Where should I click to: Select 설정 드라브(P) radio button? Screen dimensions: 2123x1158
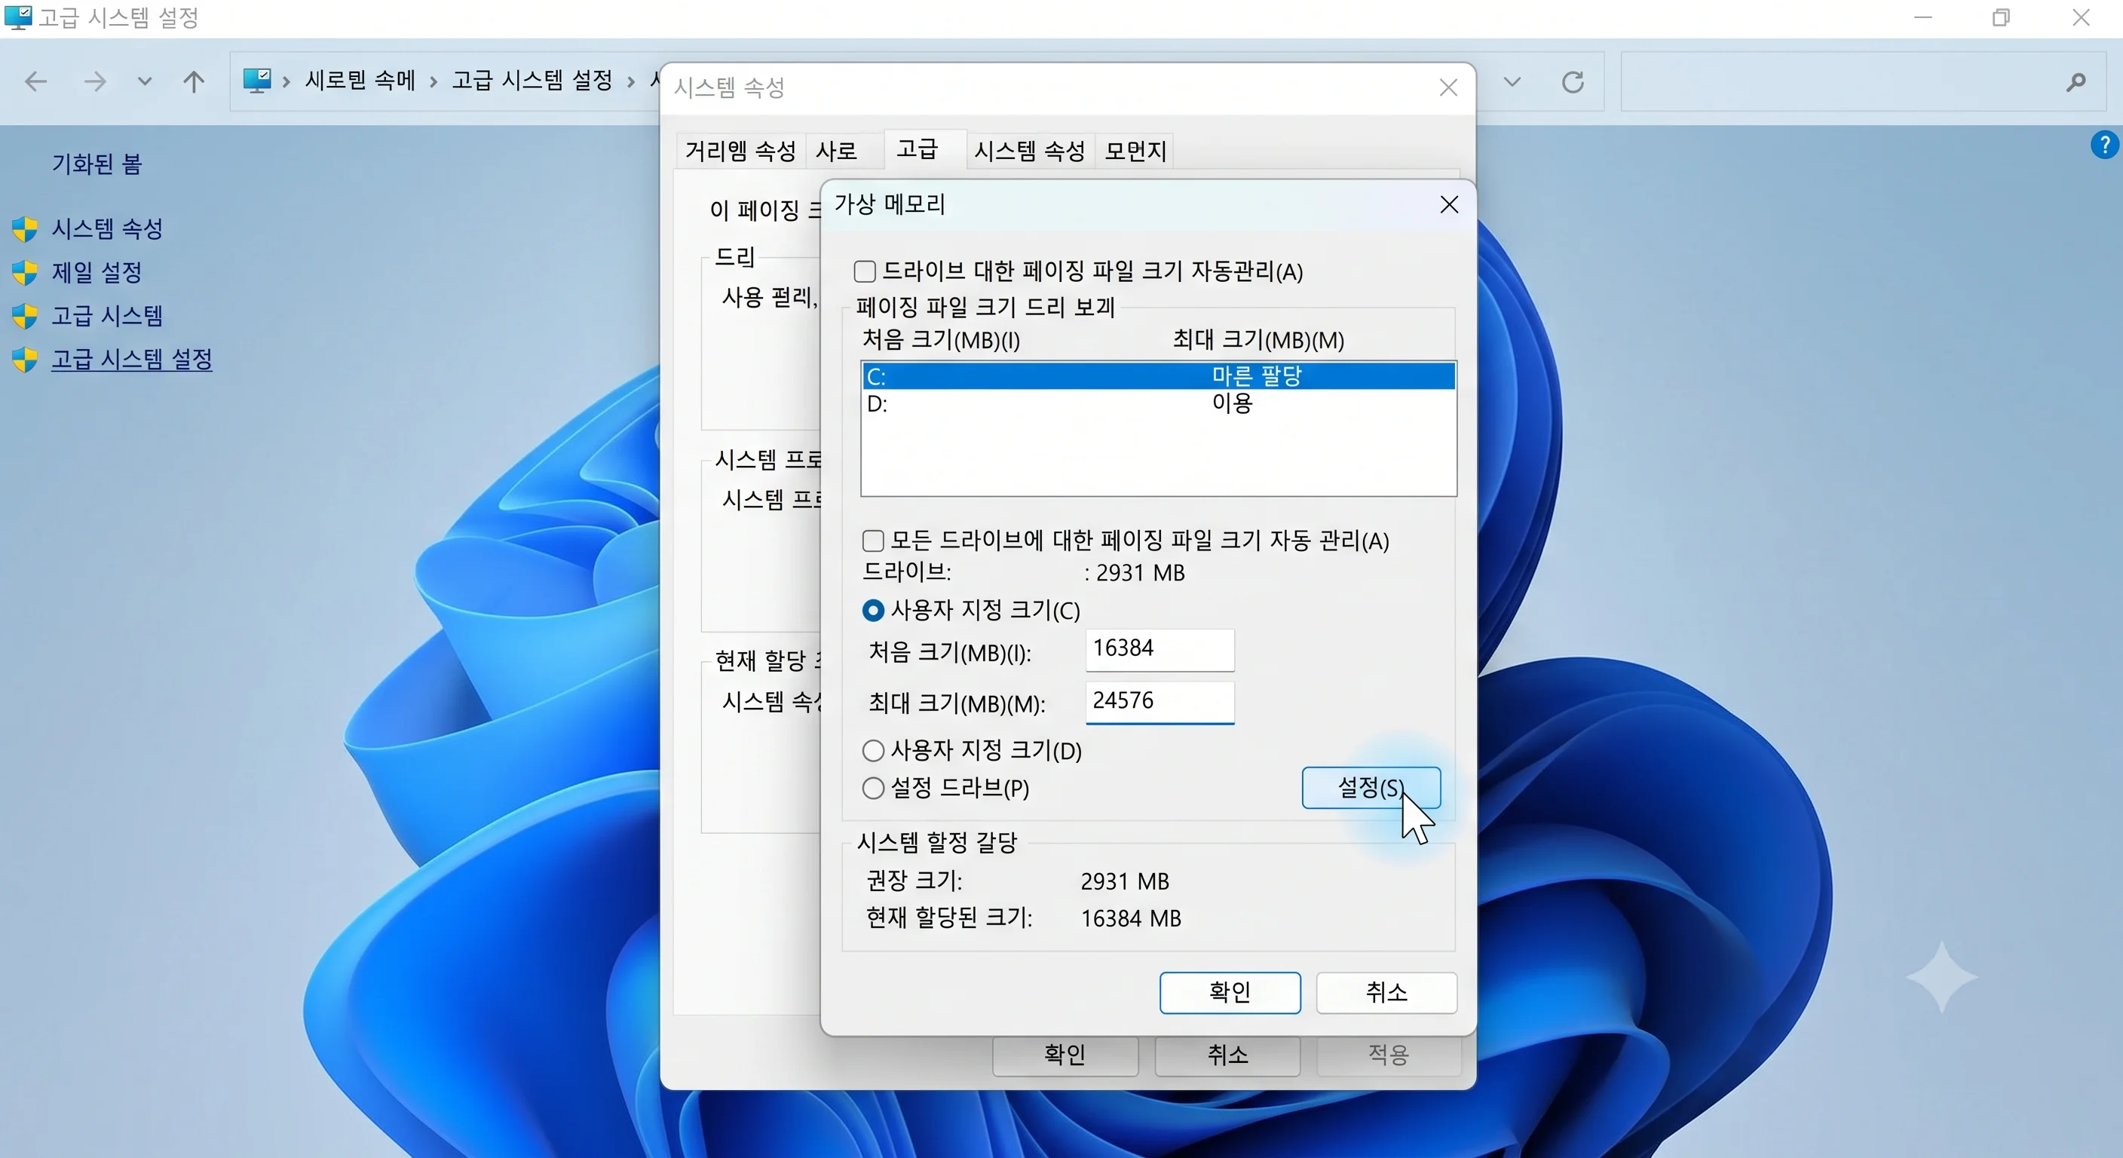[x=873, y=789]
